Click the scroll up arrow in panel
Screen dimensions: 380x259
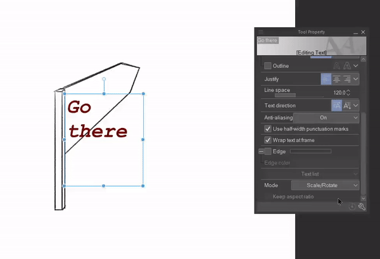tap(363, 59)
